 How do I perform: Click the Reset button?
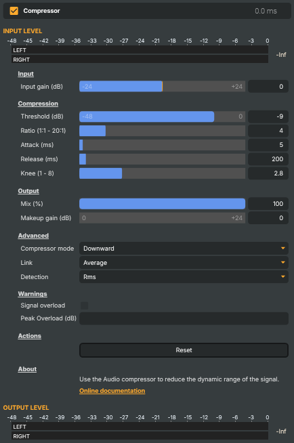click(184, 350)
